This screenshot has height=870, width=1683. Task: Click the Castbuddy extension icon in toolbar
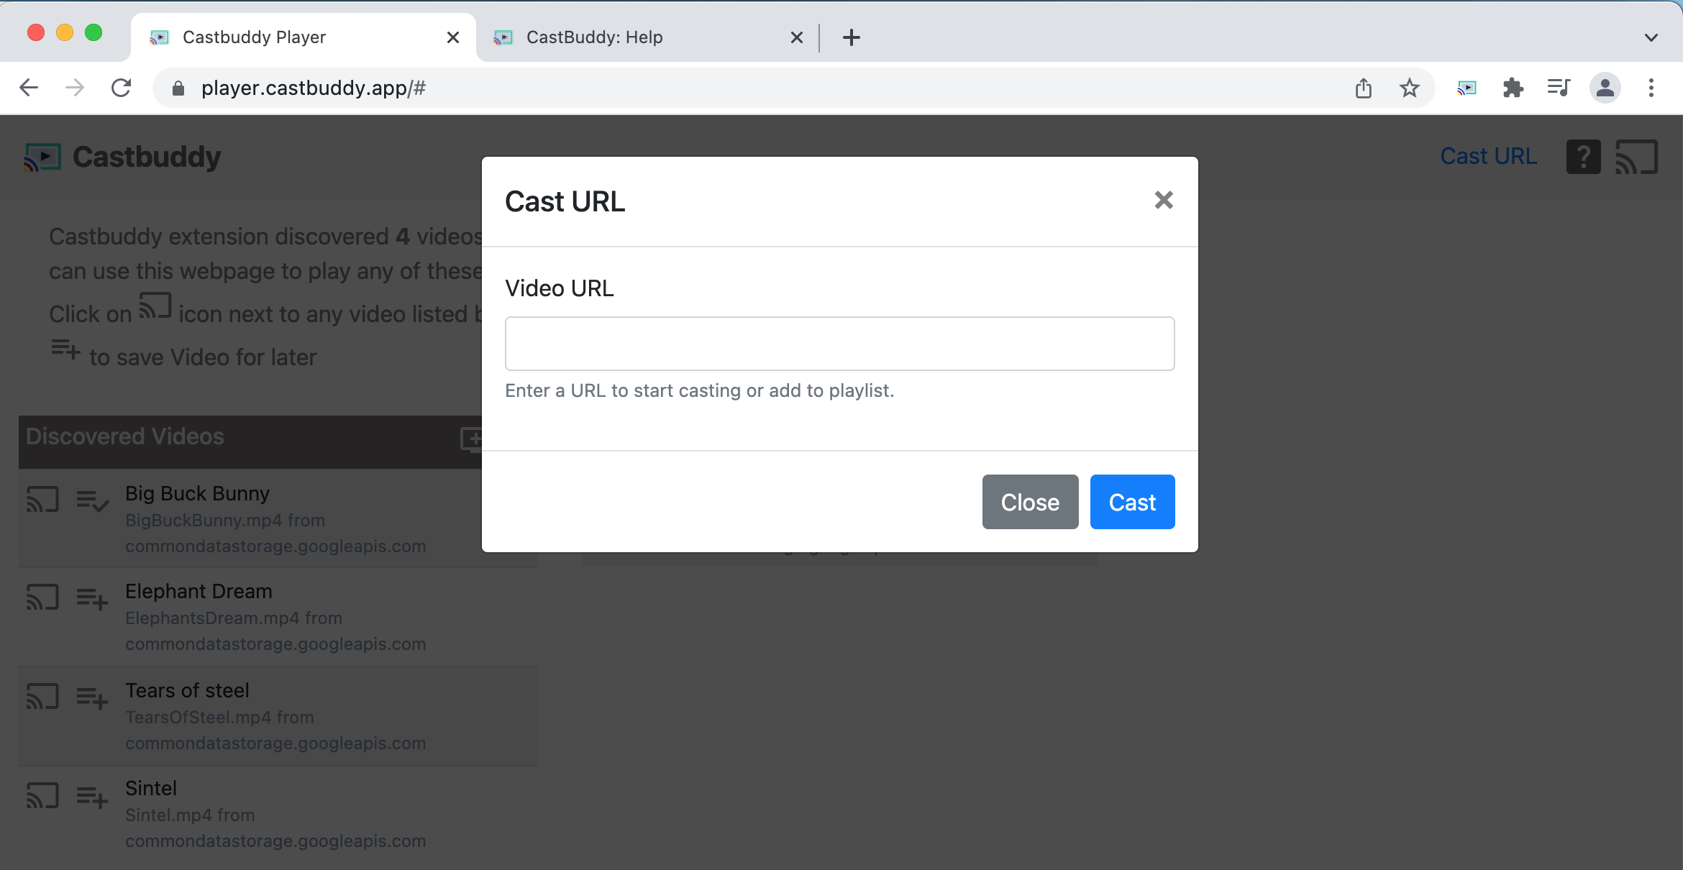click(1467, 88)
